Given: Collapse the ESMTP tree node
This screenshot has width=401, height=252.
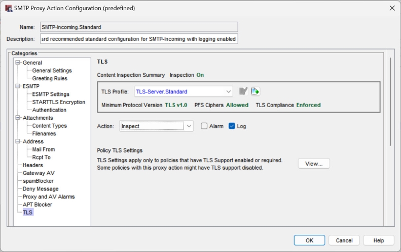Looking at the screenshot, I should (18, 86).
